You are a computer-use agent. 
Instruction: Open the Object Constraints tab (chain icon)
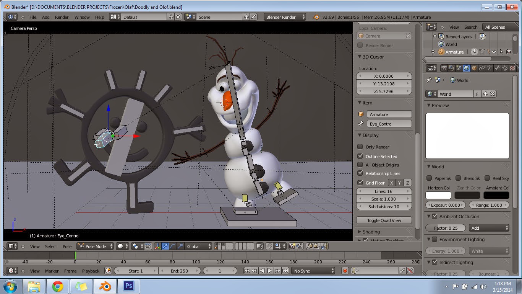pos(482,69)
